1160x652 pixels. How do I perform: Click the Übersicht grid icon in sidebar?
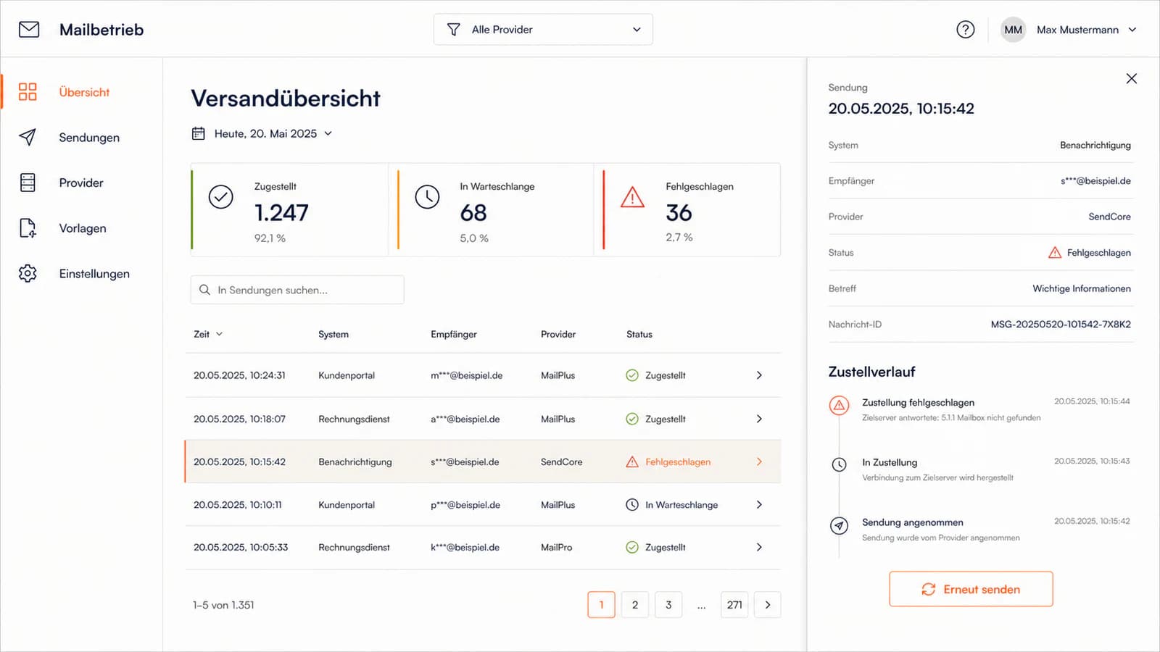(x=28, y=91)
